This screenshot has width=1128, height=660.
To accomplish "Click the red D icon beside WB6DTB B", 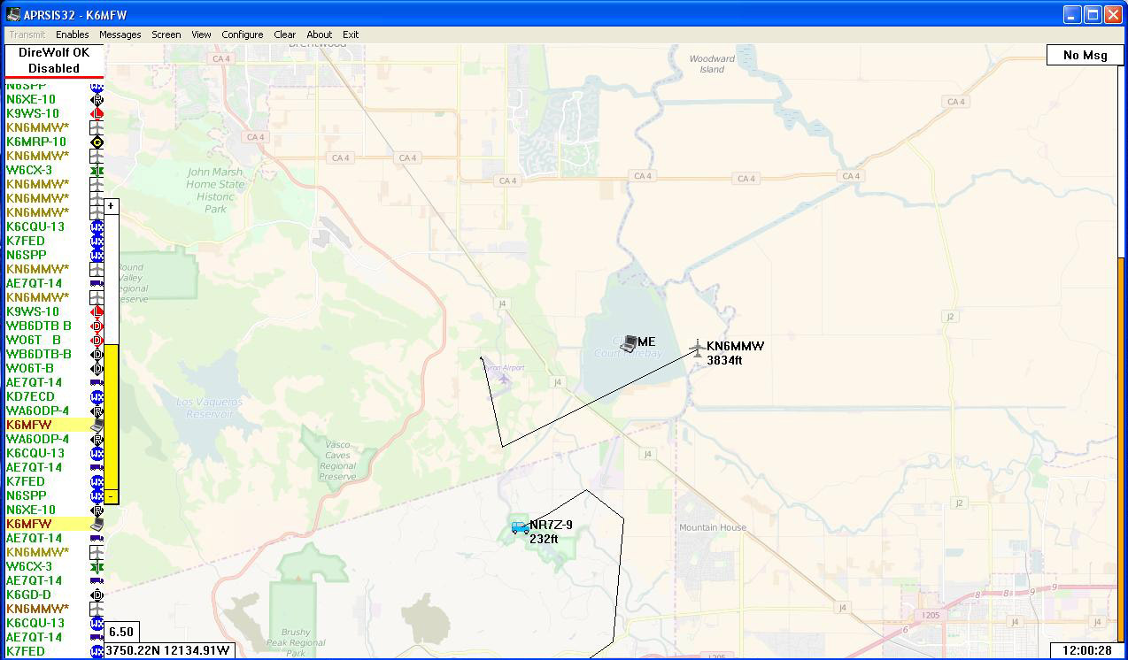I will [97, 326].
